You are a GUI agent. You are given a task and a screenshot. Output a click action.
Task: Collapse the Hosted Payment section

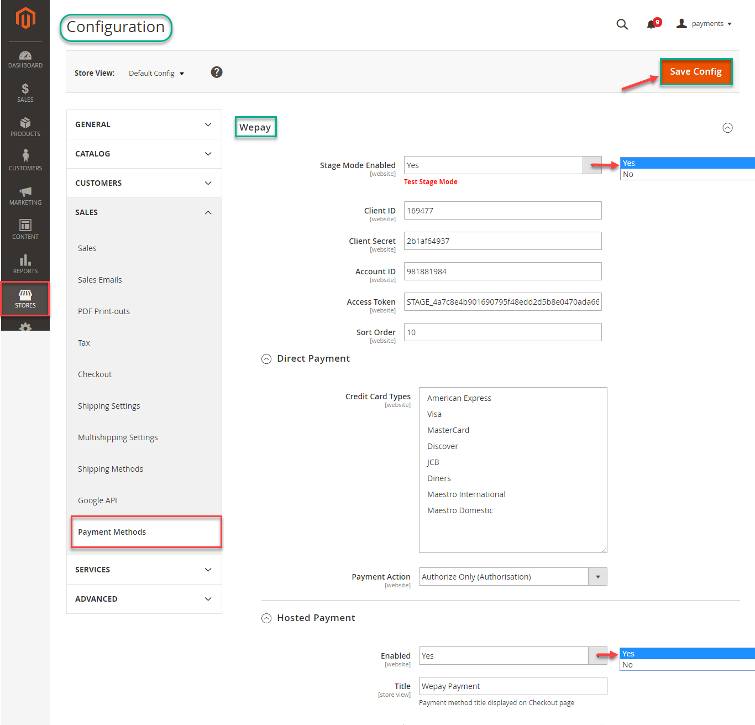266,618
